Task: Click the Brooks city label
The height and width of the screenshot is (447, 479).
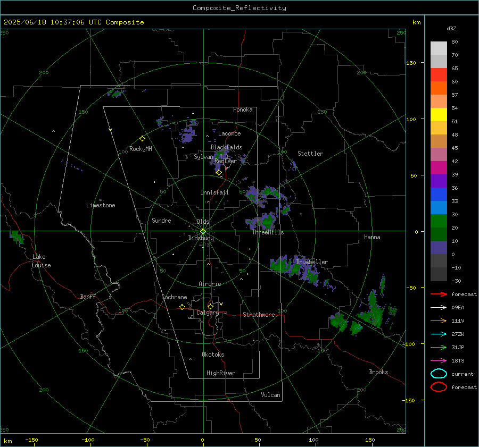Action: [x=378, y=372]
